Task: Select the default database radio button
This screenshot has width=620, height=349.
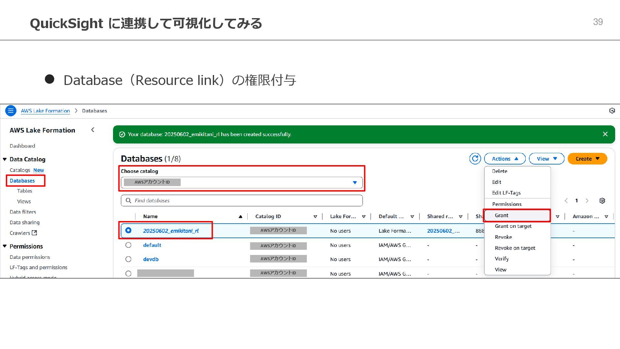Action: [128, 245]
